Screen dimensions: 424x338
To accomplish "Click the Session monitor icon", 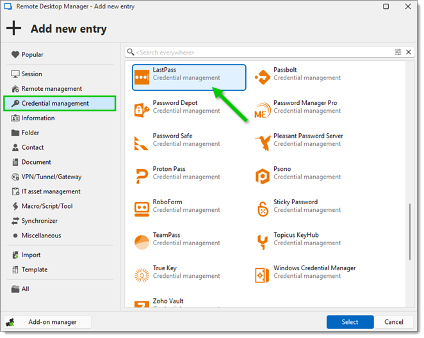I will point(15,74).
